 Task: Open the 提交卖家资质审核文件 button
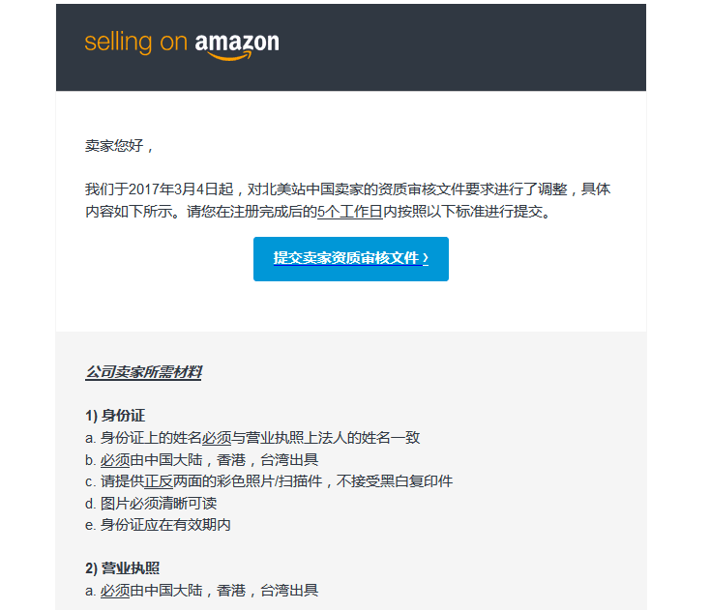point(351,259)
